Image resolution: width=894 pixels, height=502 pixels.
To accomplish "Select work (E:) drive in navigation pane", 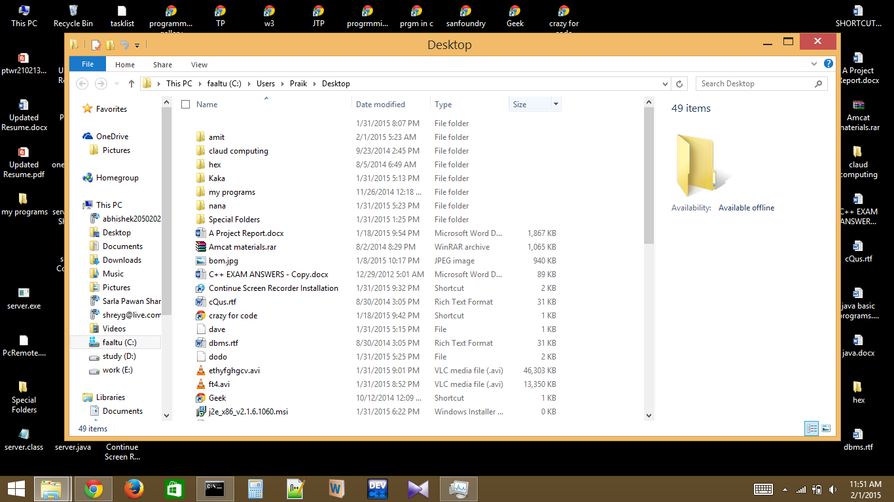I will tap(118, 370).
